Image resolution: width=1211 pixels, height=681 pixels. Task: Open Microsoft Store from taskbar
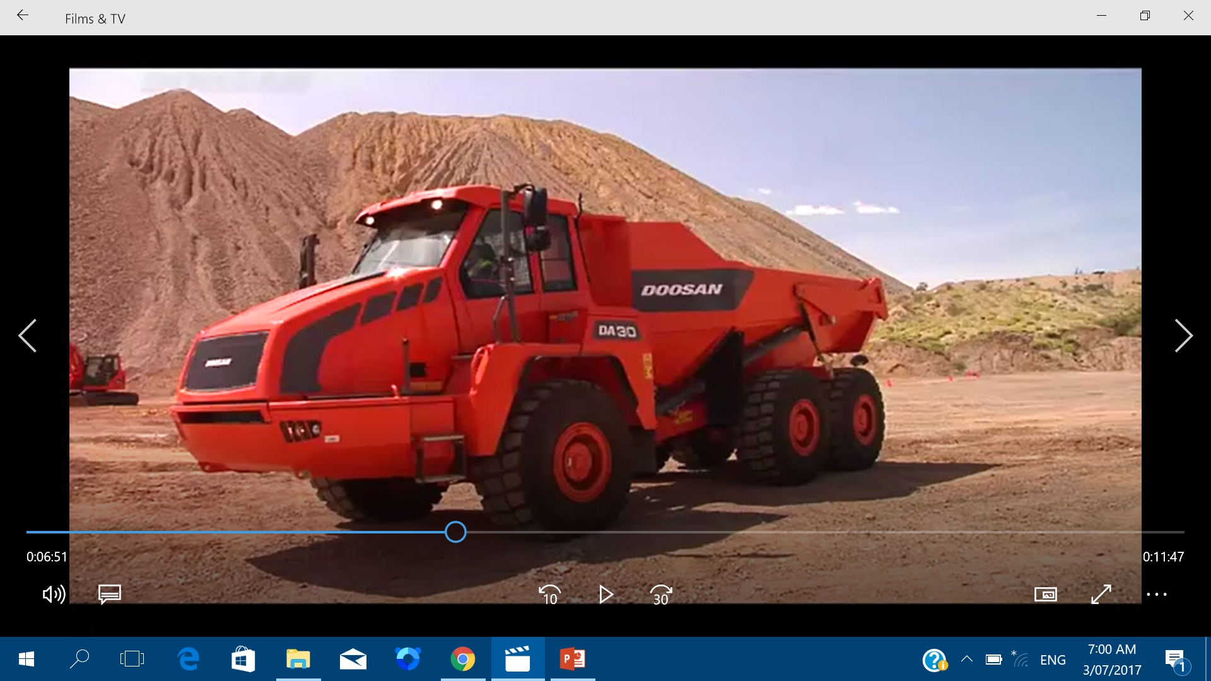pyautogui.click(x=243, y=659)
